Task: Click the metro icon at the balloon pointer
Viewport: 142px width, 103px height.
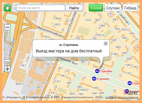Action: click(x=97, y=71)
